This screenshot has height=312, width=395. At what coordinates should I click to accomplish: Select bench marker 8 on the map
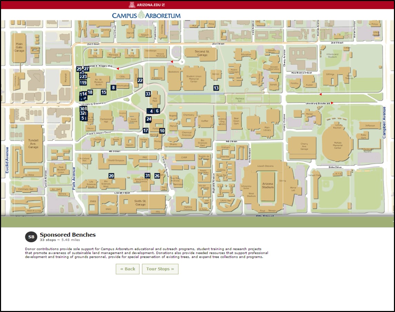point(113,87)
